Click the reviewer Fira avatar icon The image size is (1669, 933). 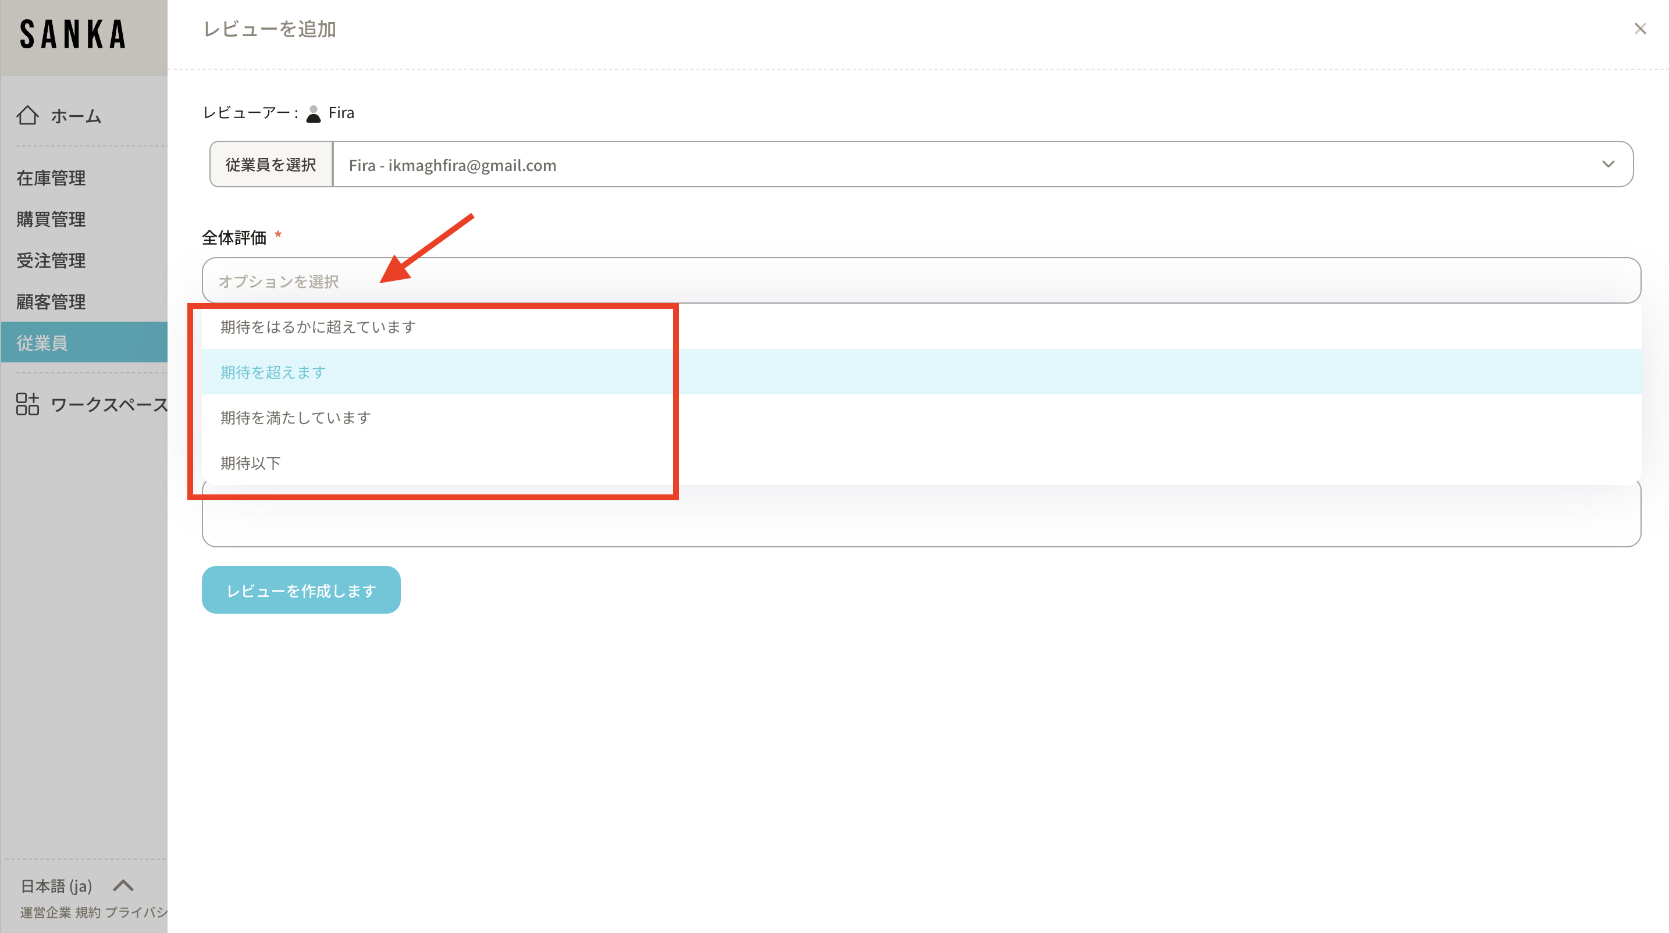[314, 113]
